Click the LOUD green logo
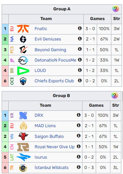 pos(23,71)
